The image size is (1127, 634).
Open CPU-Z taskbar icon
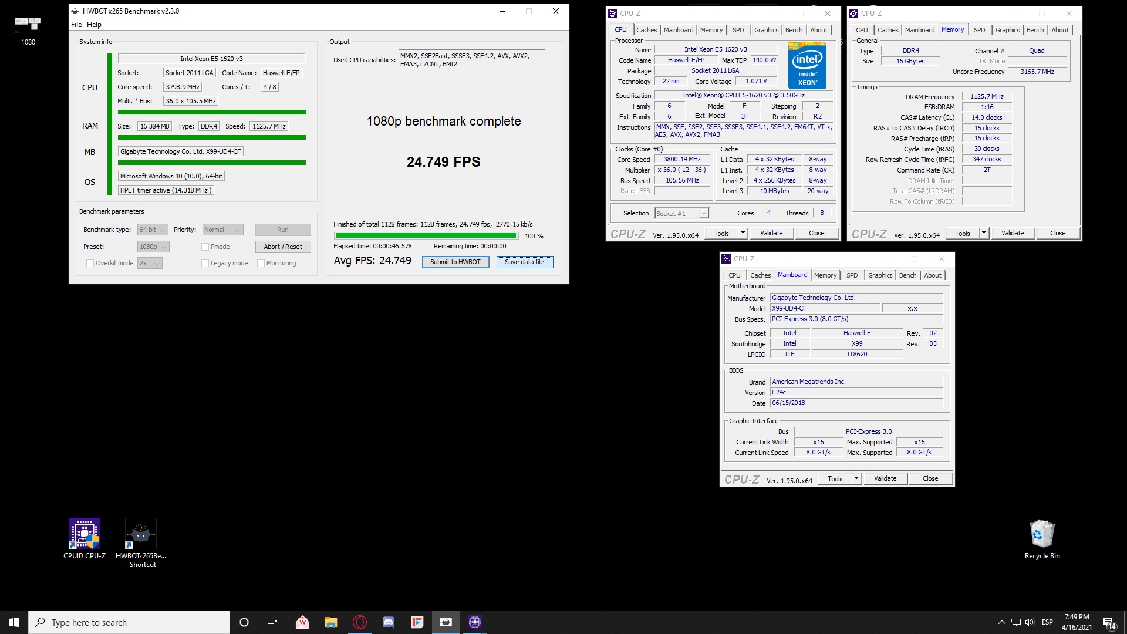[475, 622]
